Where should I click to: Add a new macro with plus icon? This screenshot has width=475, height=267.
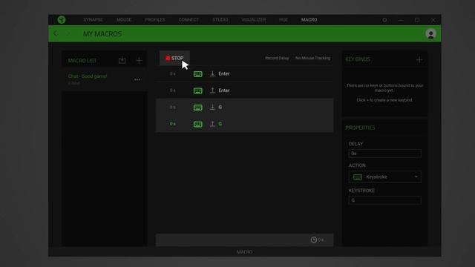point(139,61)
